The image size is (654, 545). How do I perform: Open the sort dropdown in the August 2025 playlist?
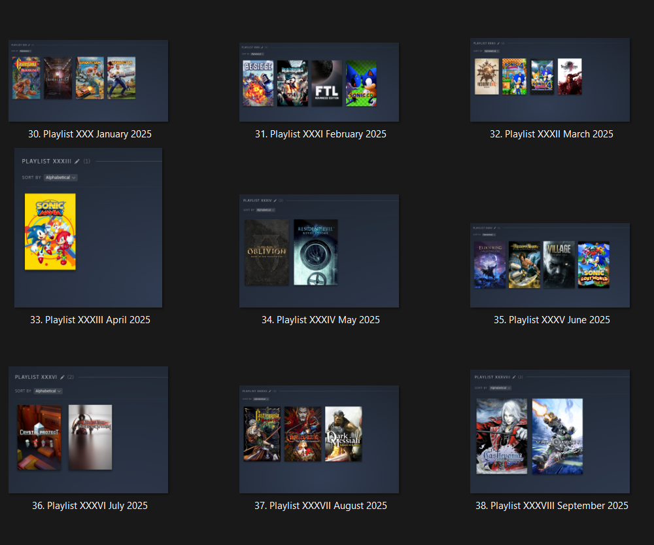(x=261, y=399)
